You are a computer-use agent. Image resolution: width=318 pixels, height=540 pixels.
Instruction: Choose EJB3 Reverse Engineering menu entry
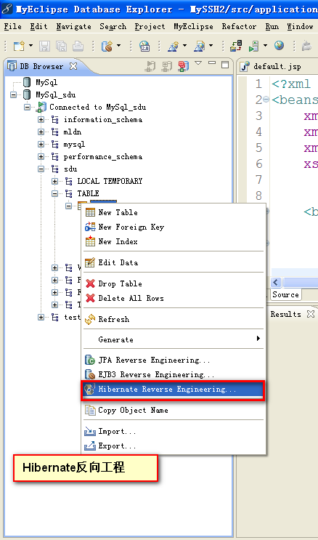tap(174, 375)
